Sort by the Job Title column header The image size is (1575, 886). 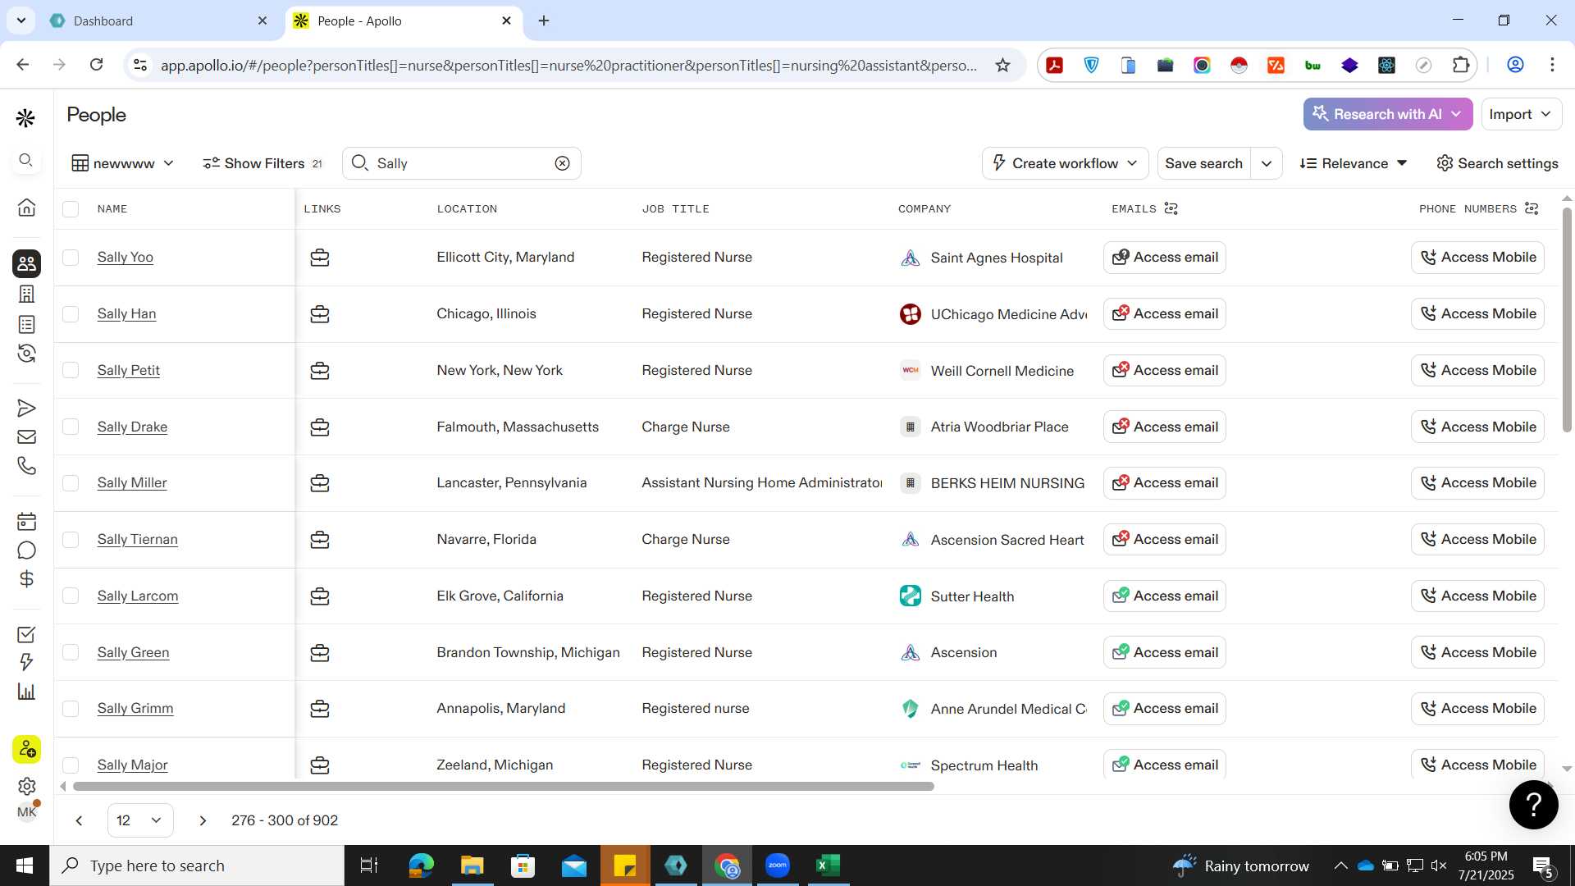[x=675, y=209]
